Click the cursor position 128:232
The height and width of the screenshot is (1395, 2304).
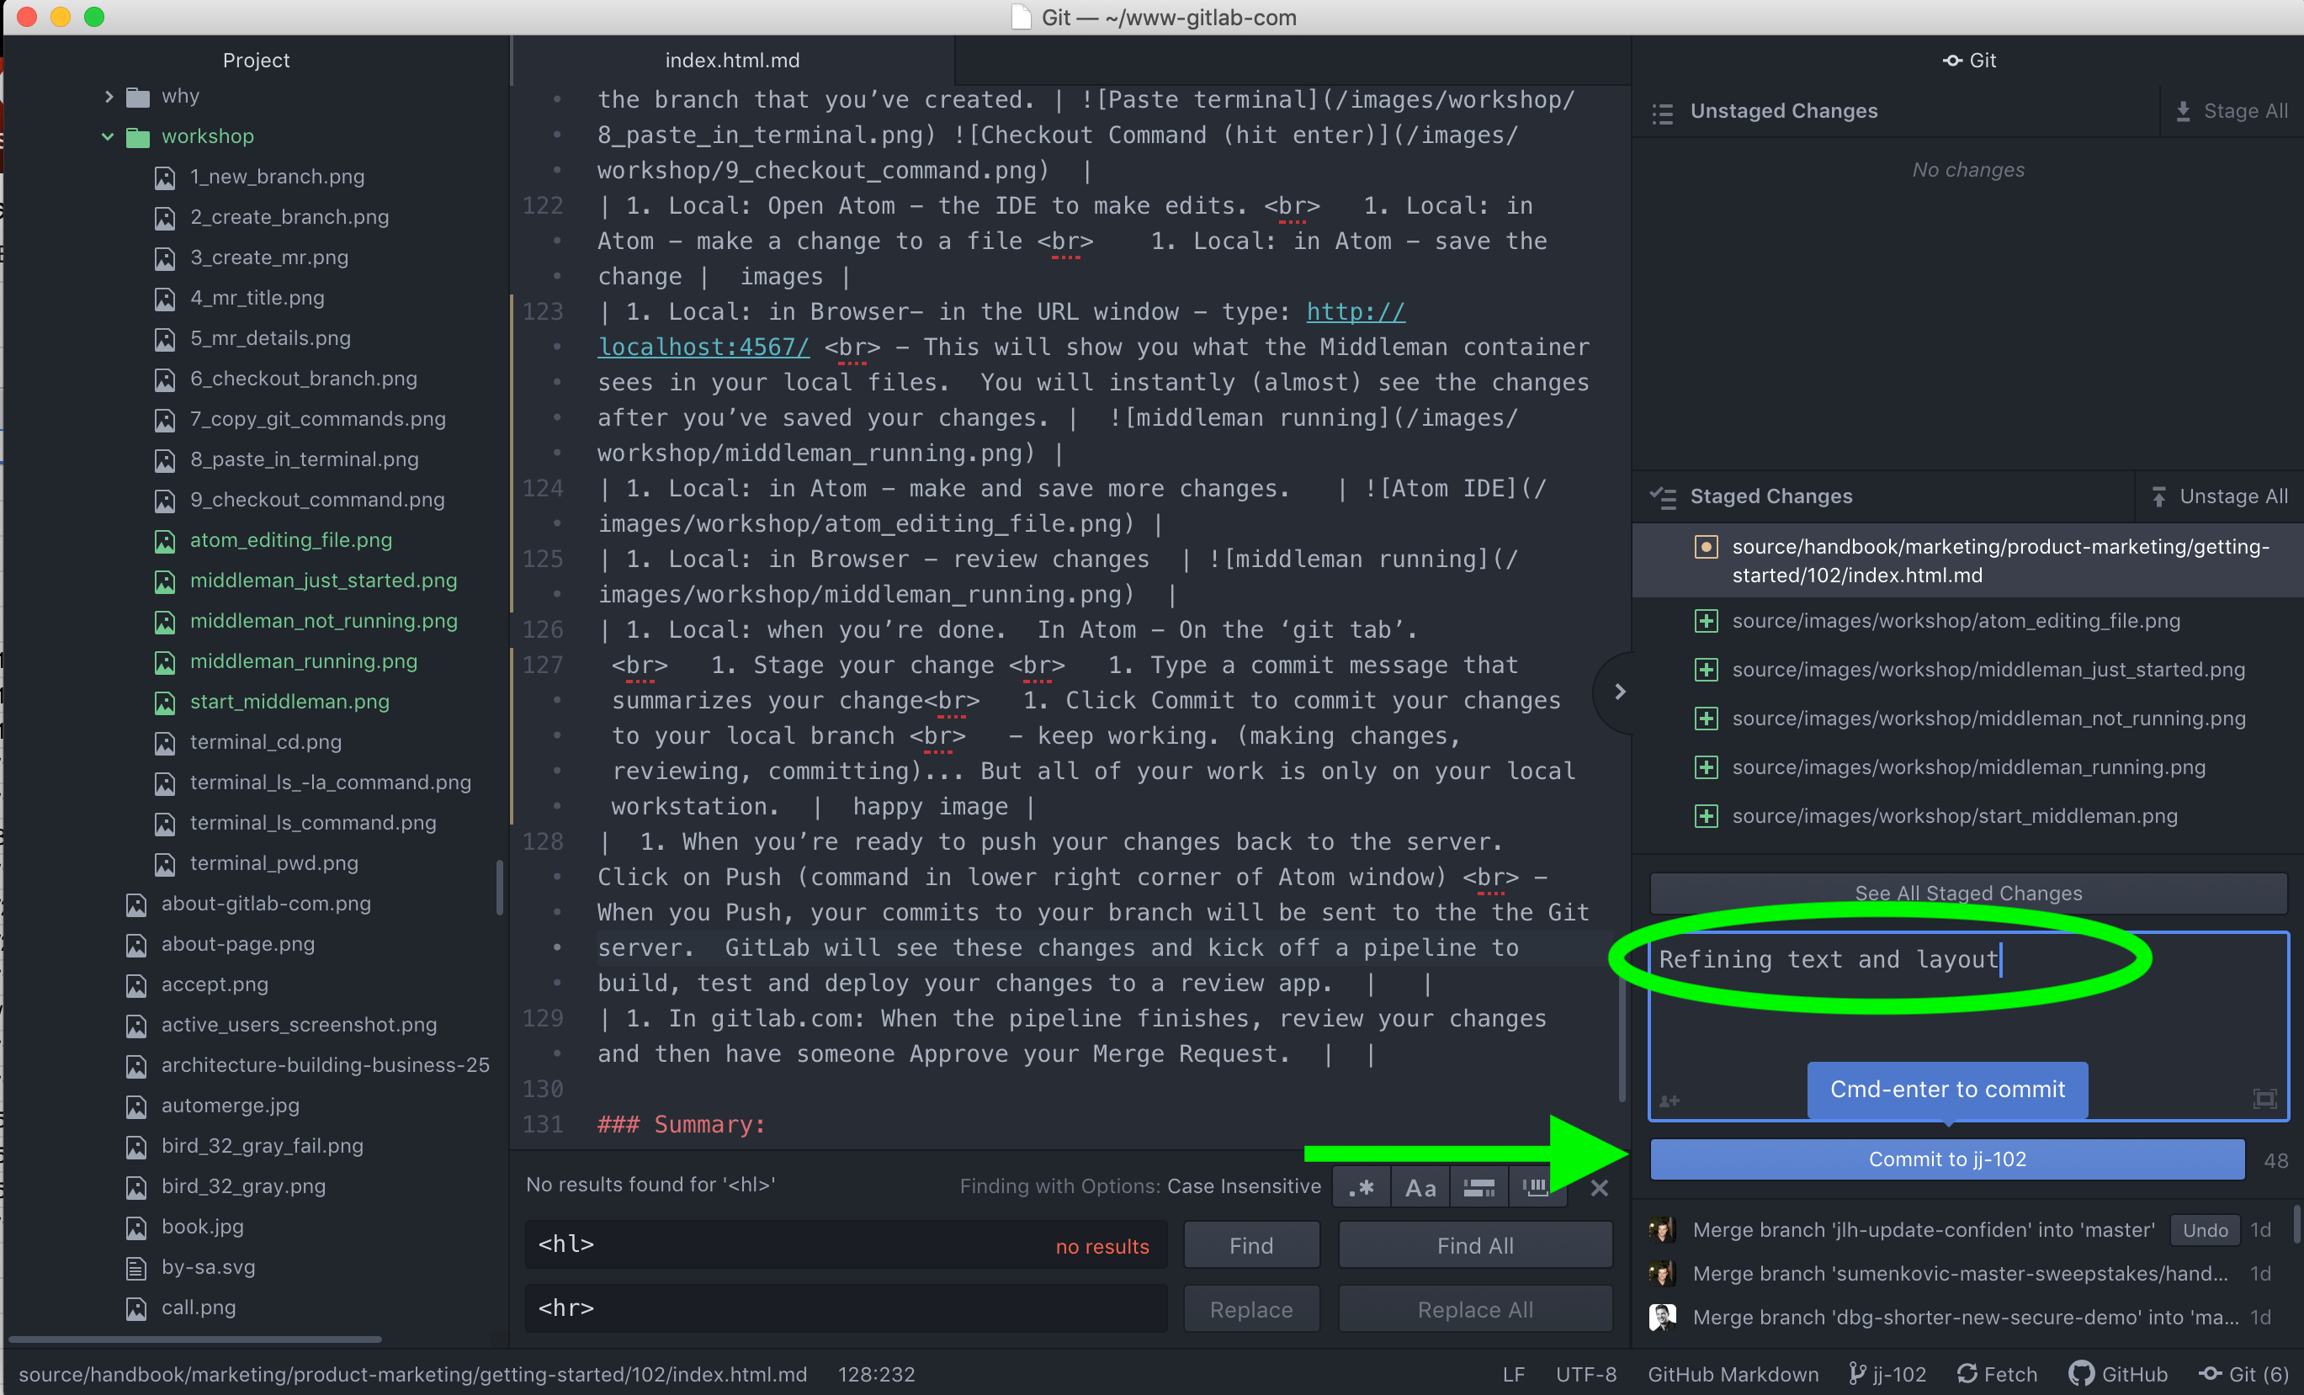pos(876,1375)
